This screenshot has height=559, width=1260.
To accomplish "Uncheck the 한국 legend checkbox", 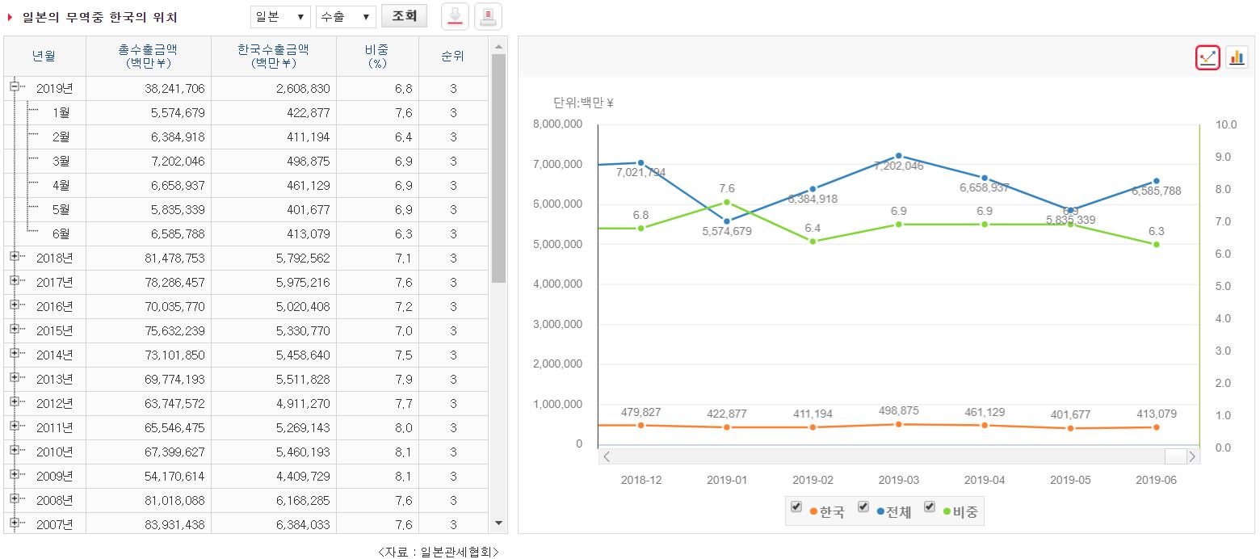I will [796, 506].
